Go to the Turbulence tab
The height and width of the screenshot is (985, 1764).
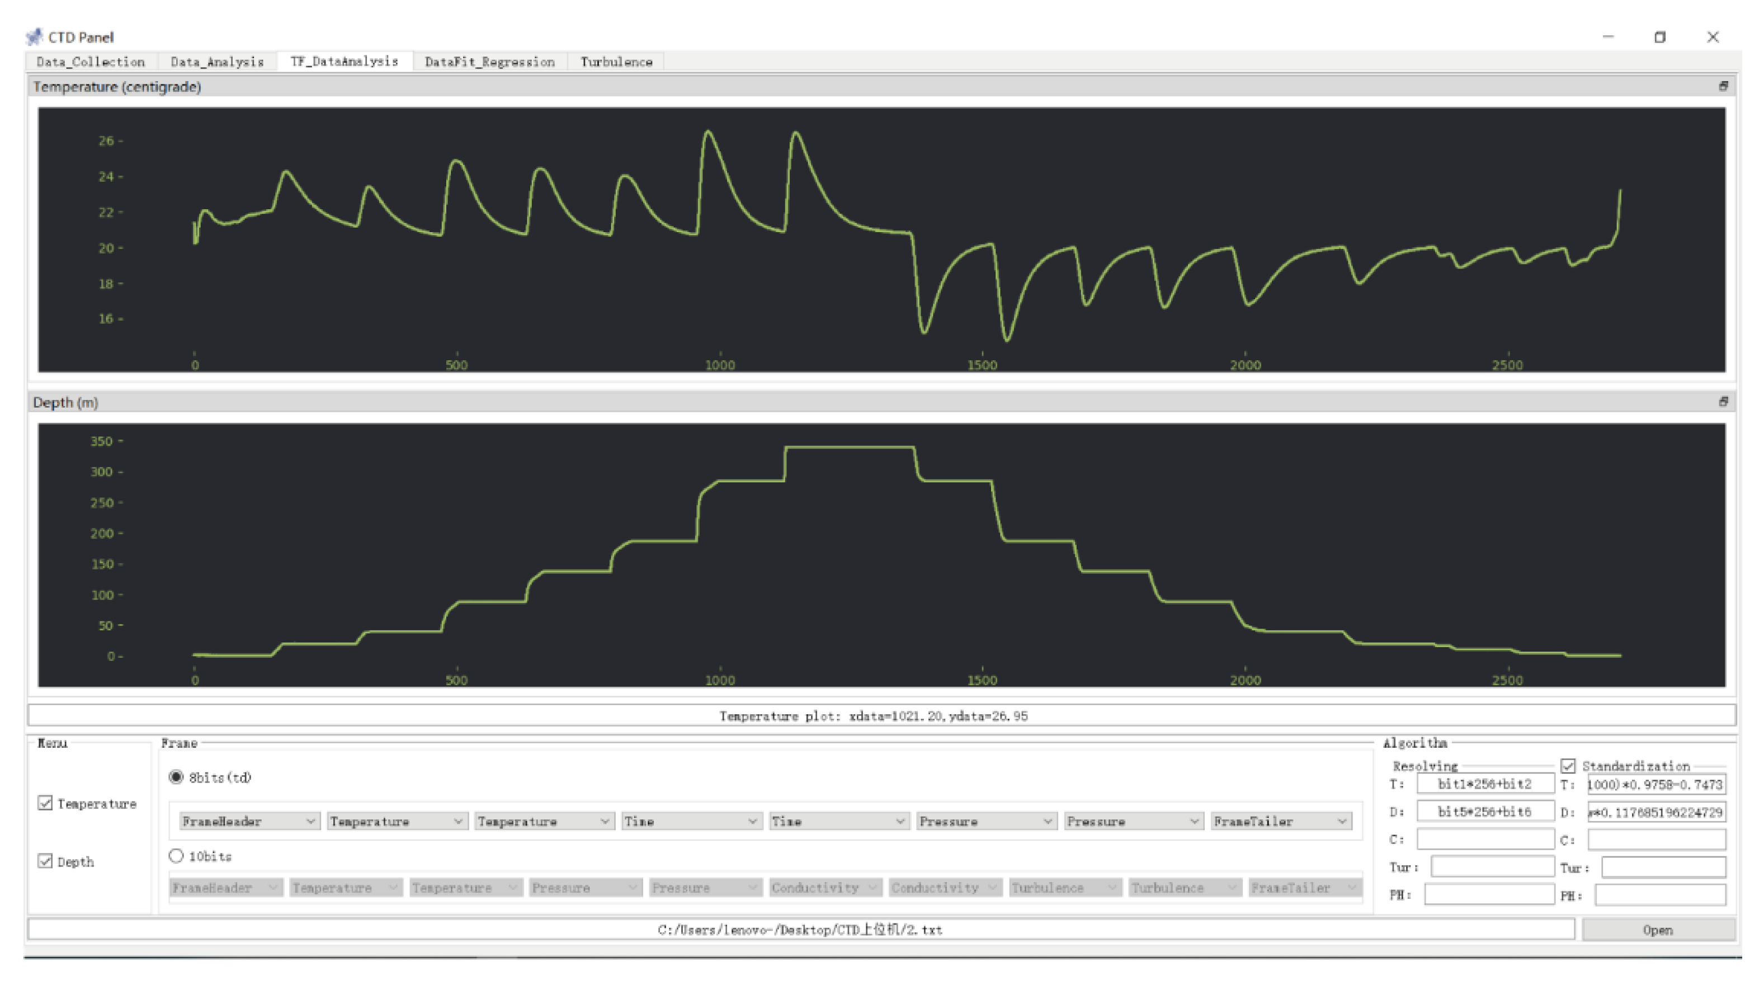(x=616, y=62)
